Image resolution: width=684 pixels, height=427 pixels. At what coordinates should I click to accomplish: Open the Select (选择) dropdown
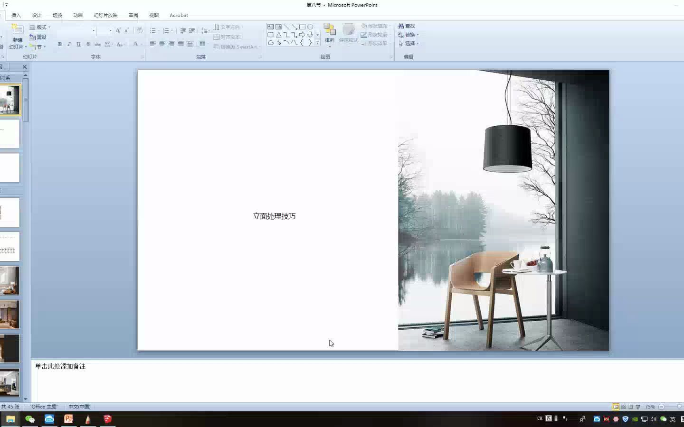coord(408,43)
